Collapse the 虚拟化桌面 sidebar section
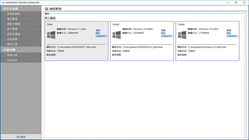 point(21,9)
